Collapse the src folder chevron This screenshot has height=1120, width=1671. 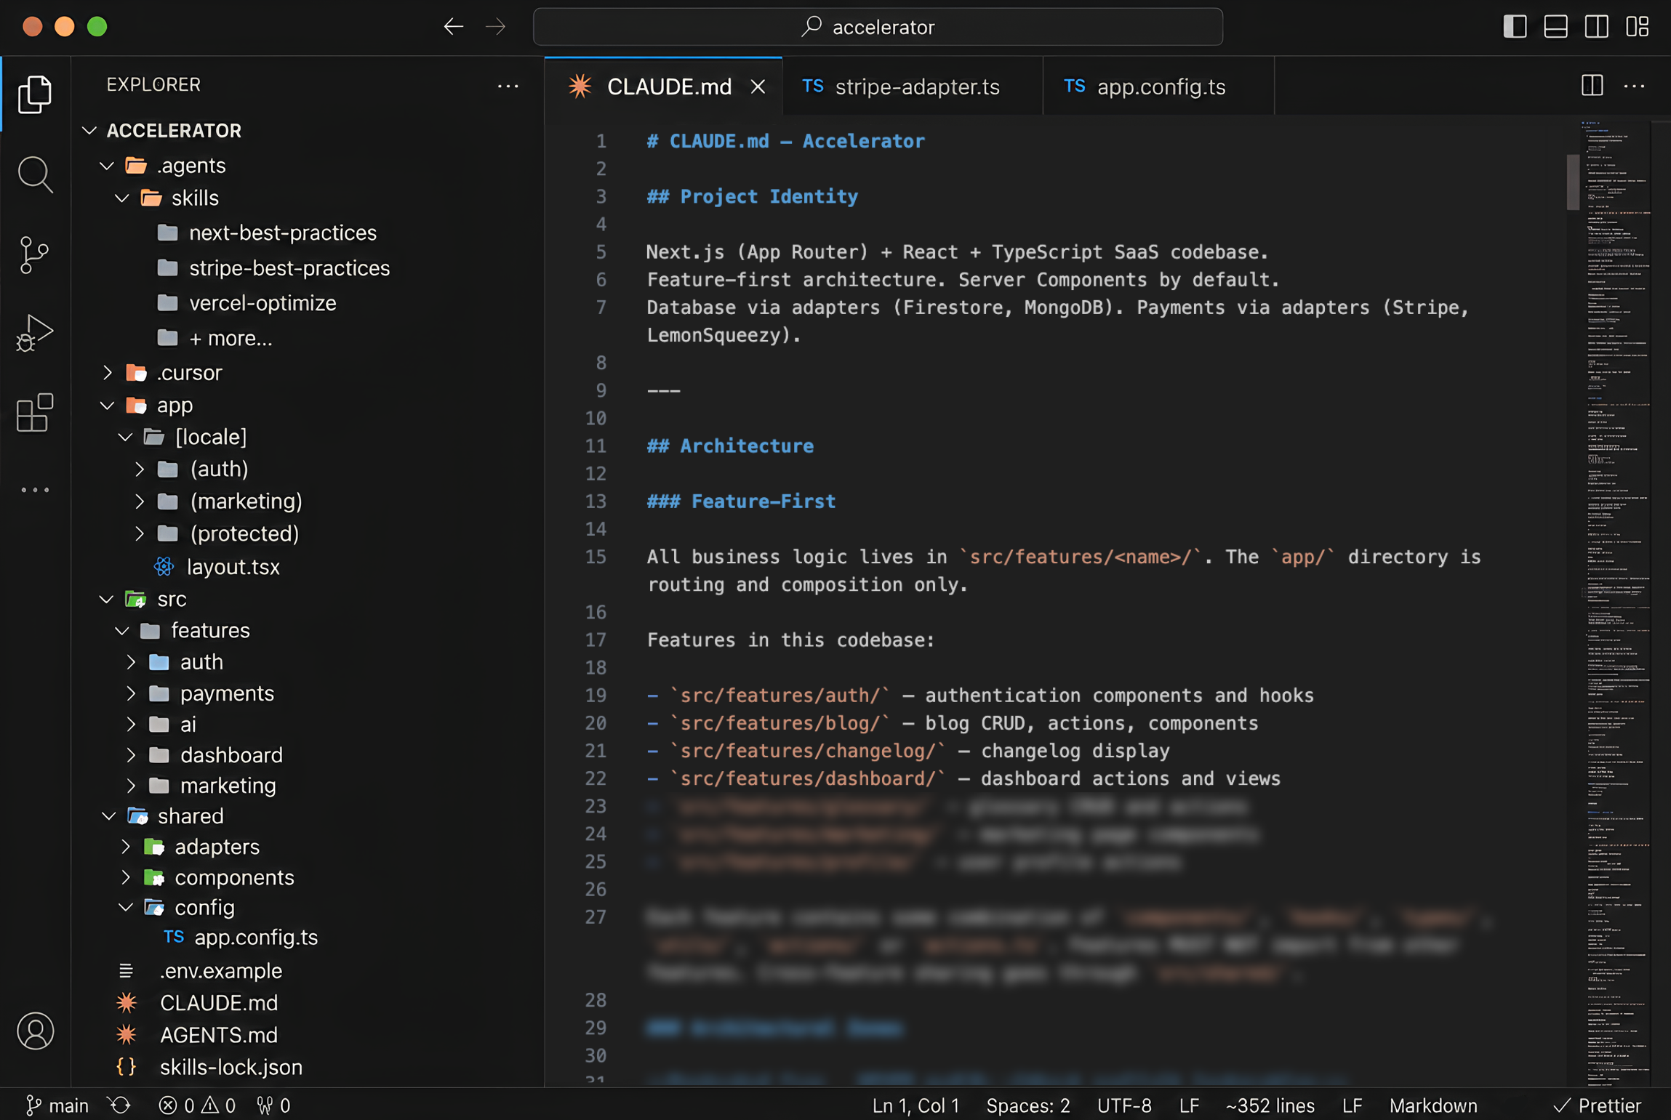click(107, 599)
